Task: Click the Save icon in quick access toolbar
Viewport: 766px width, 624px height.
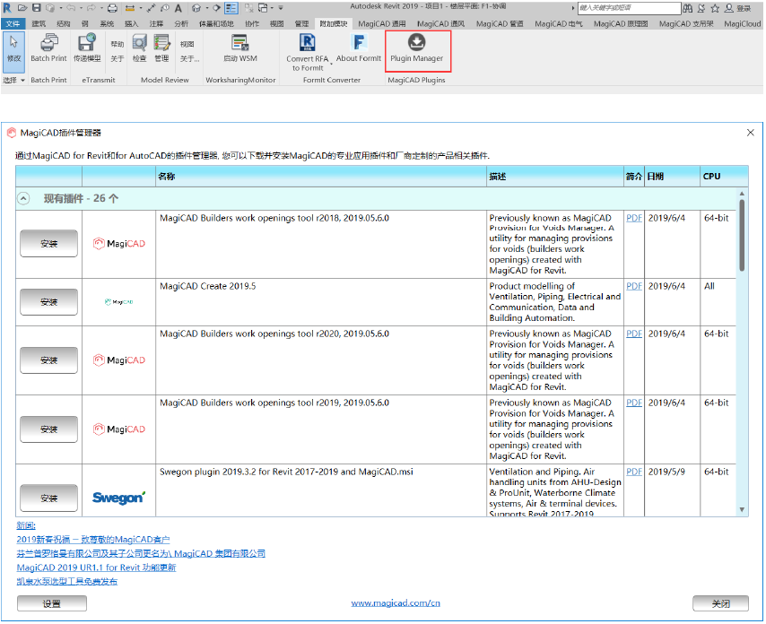Action: pos(37,8)
